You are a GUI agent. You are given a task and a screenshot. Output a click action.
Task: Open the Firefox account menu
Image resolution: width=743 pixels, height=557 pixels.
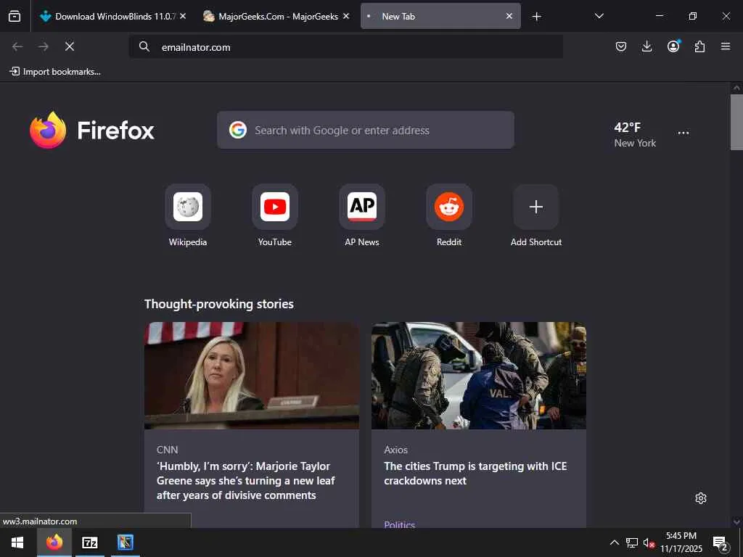tap(673, 46)
